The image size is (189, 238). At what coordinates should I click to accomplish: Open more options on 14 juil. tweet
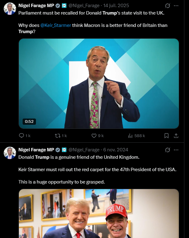176,6
